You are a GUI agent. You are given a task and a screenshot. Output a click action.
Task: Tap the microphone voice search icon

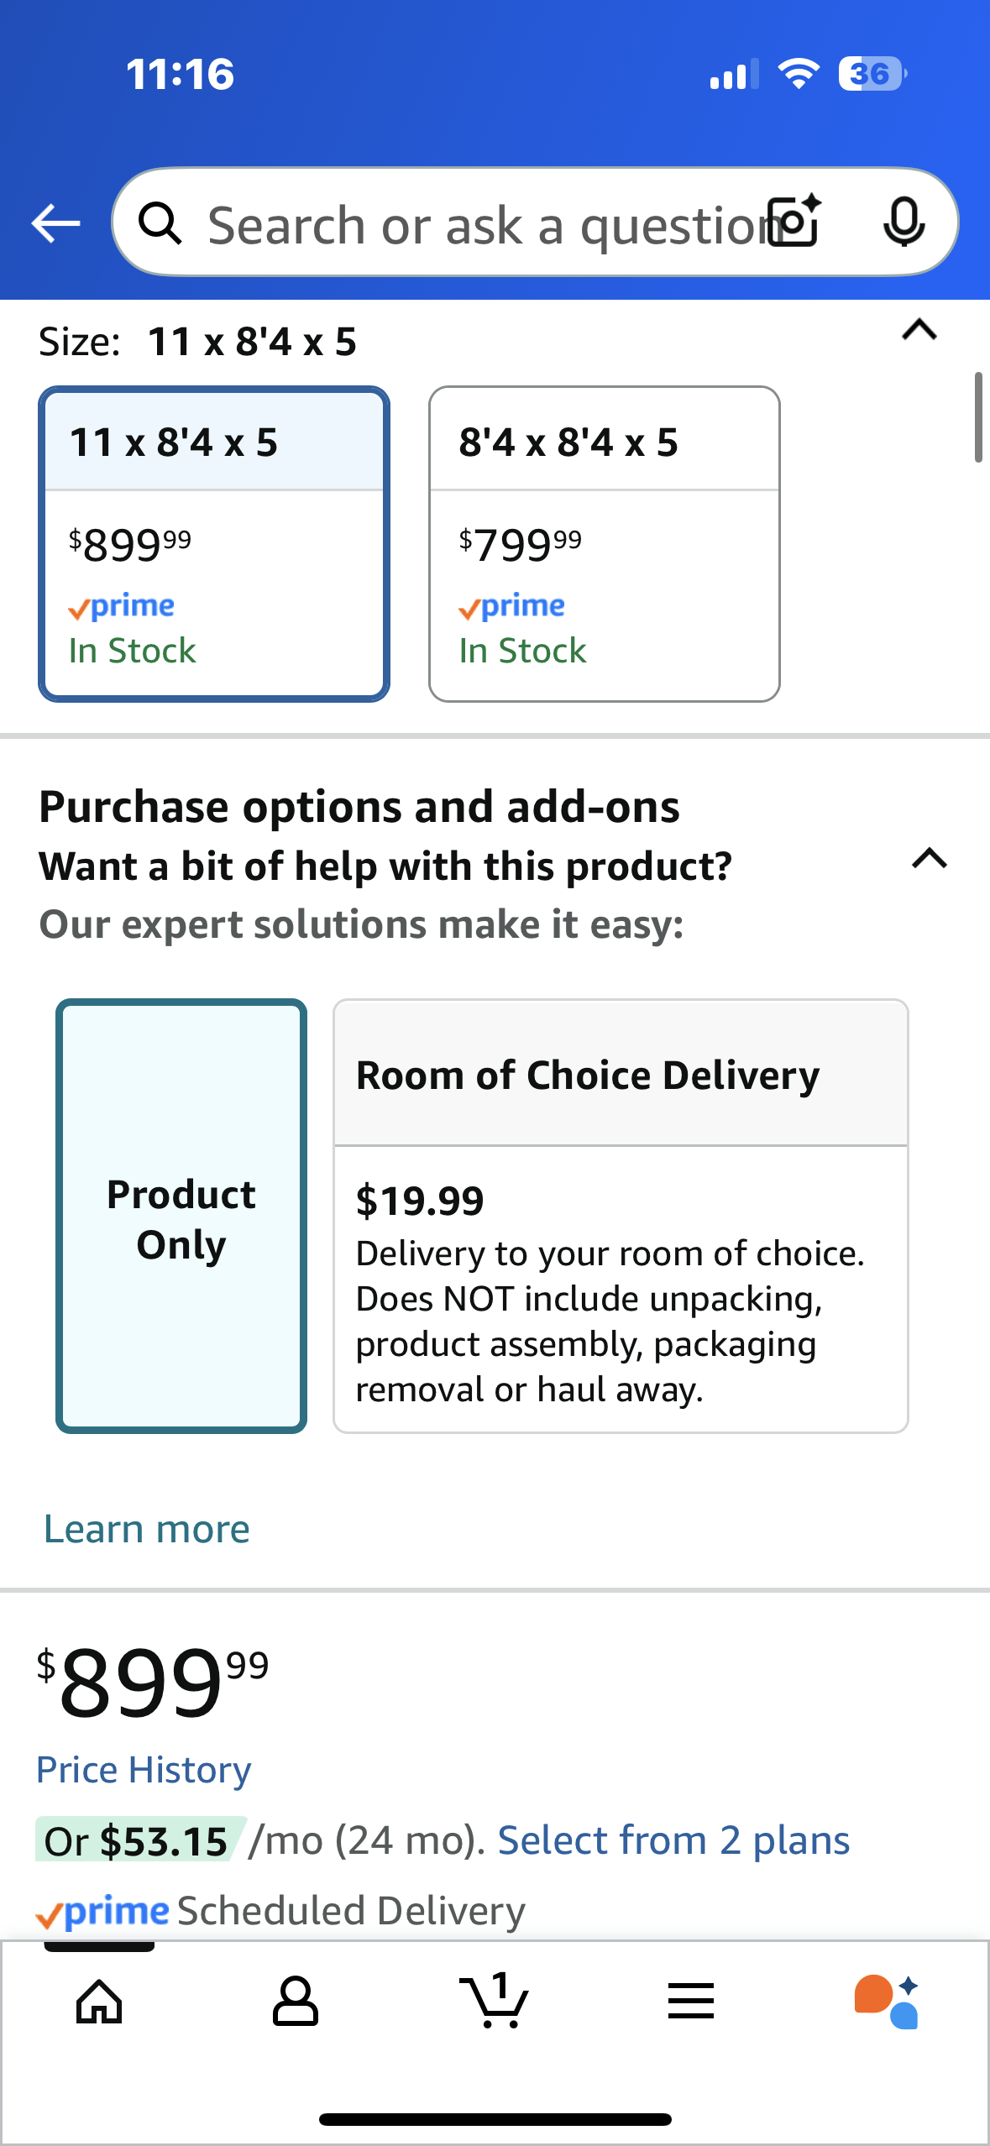click(904, 222)
